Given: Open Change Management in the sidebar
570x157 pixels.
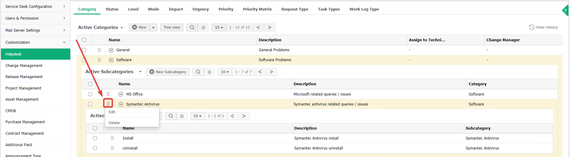Looking at the screenshot, I should [24, 66].
